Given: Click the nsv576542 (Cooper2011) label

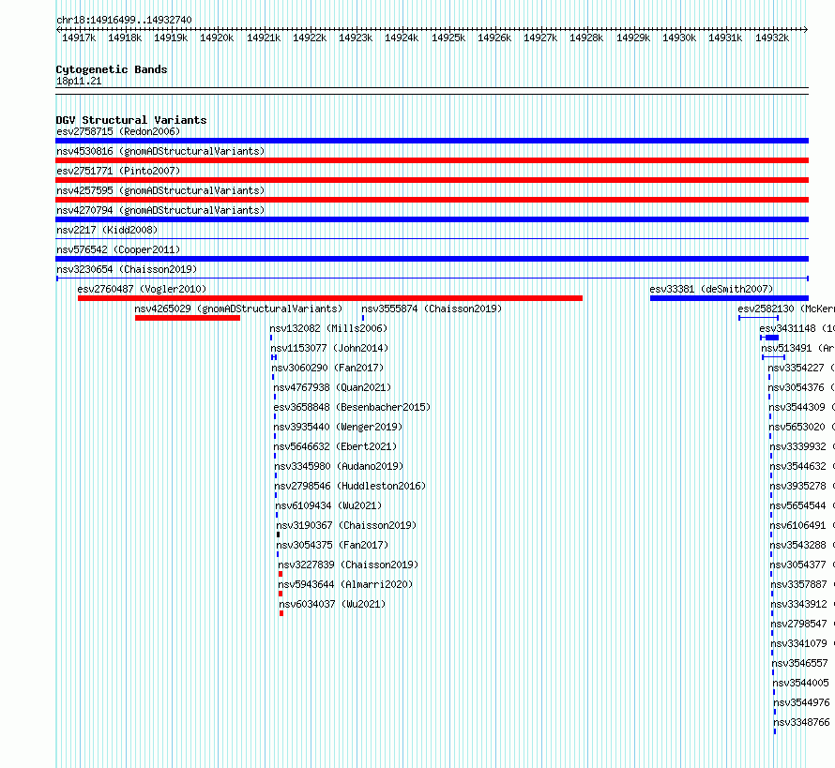Looking at the screenshot, I should 118,249.
